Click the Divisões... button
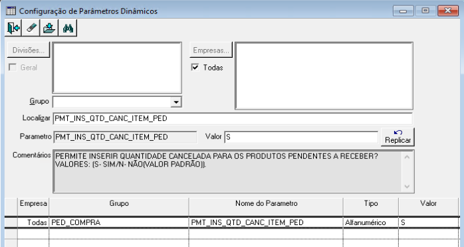Screen dimensions: 464x247 point(29,50)
